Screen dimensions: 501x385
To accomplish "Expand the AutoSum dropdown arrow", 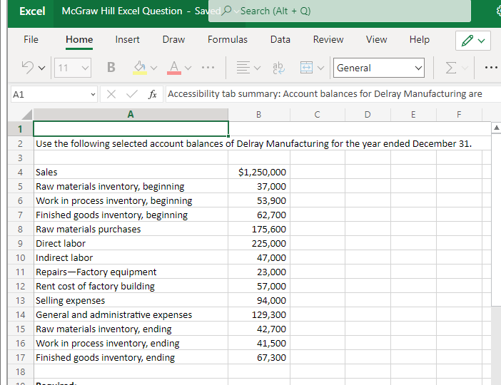I will [x=465, y=68].
